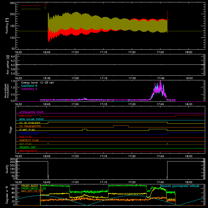Click the Roll period axis title
The image size is (208, 208).
[8, 65]
